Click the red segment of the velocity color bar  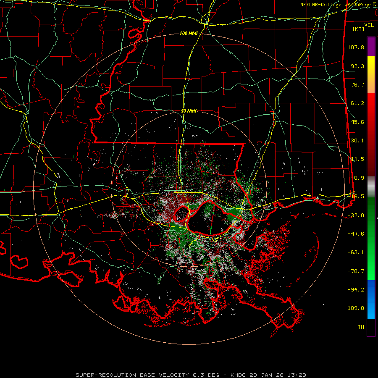[371, 134]
